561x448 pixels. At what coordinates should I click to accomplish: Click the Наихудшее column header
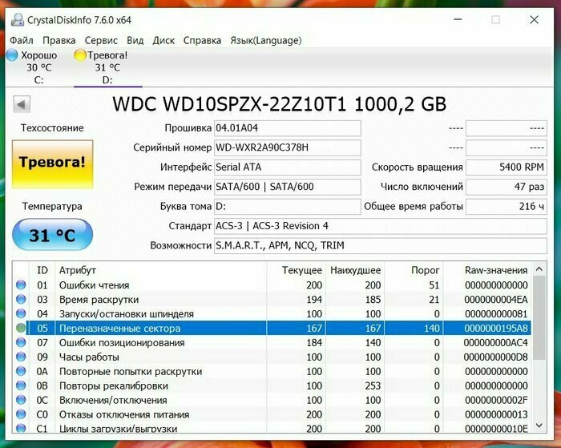pyautogui.click(x=355, y=270)
